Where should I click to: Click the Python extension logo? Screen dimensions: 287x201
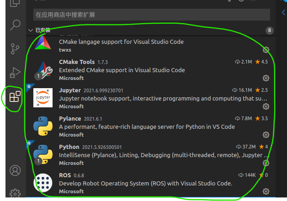[43, 154]
